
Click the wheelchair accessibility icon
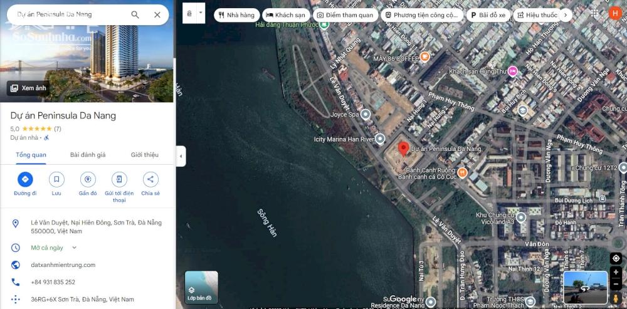(x=46, y=137)
